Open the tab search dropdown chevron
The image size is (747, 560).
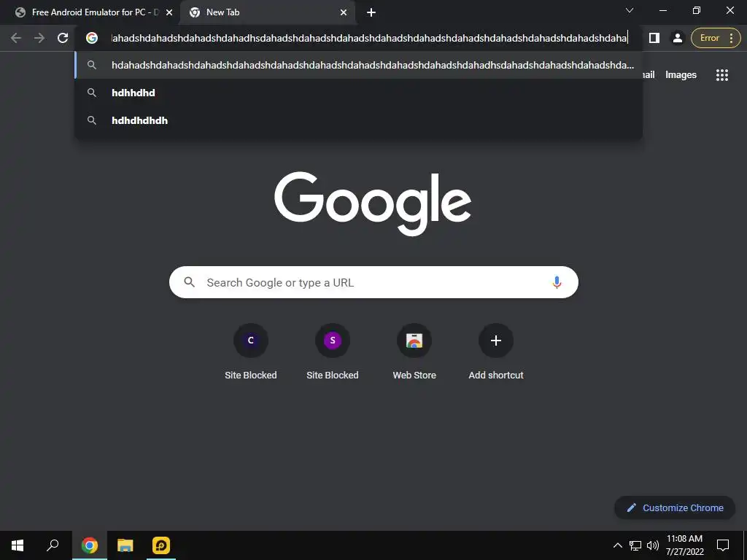click(630, 10)
